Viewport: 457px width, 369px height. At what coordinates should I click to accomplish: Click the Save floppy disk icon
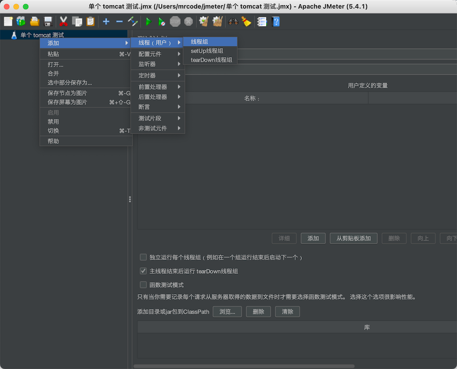48,21
